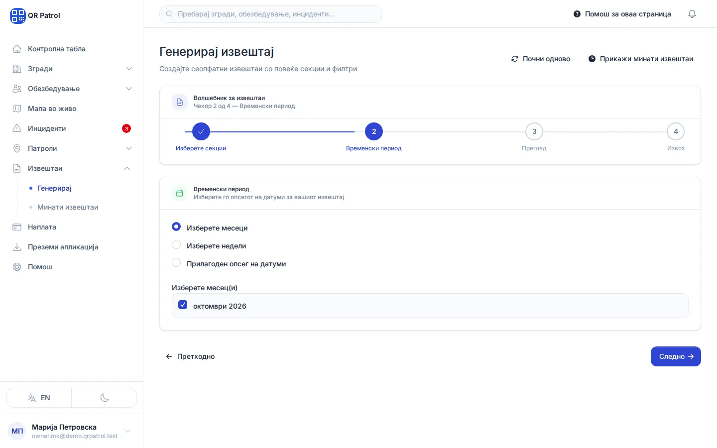Click the Помош lifebuoy icon
The height and width of the screenshot is (448, 717).
click(x=17, y=267)
